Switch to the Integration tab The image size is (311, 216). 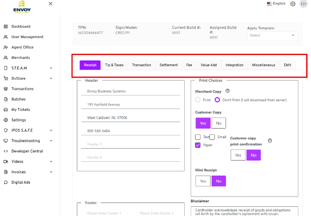tap(234, 65)
